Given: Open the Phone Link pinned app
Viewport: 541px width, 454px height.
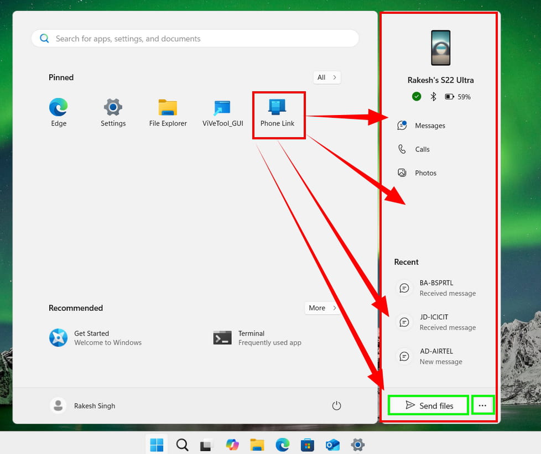Looking at the screenshot, I should (277, 113).
